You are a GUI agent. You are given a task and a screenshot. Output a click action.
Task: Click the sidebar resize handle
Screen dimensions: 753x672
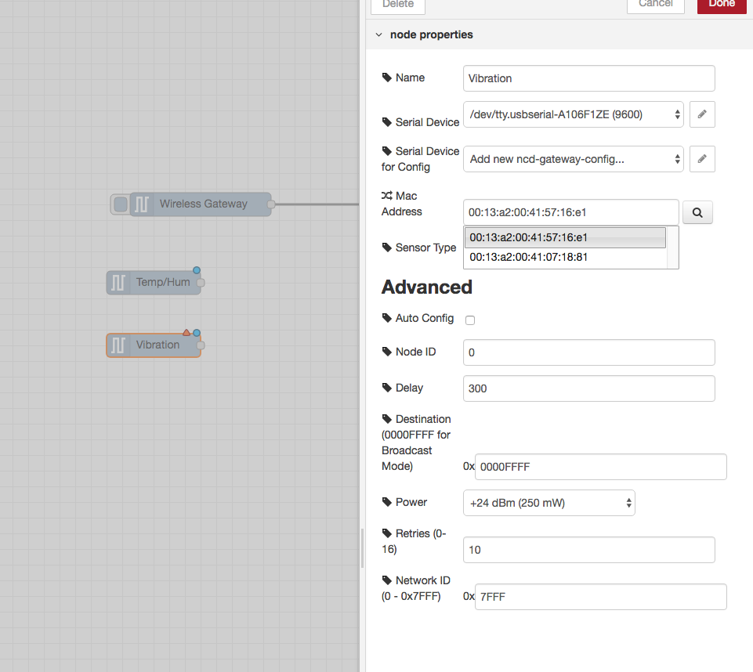(362, 547)
